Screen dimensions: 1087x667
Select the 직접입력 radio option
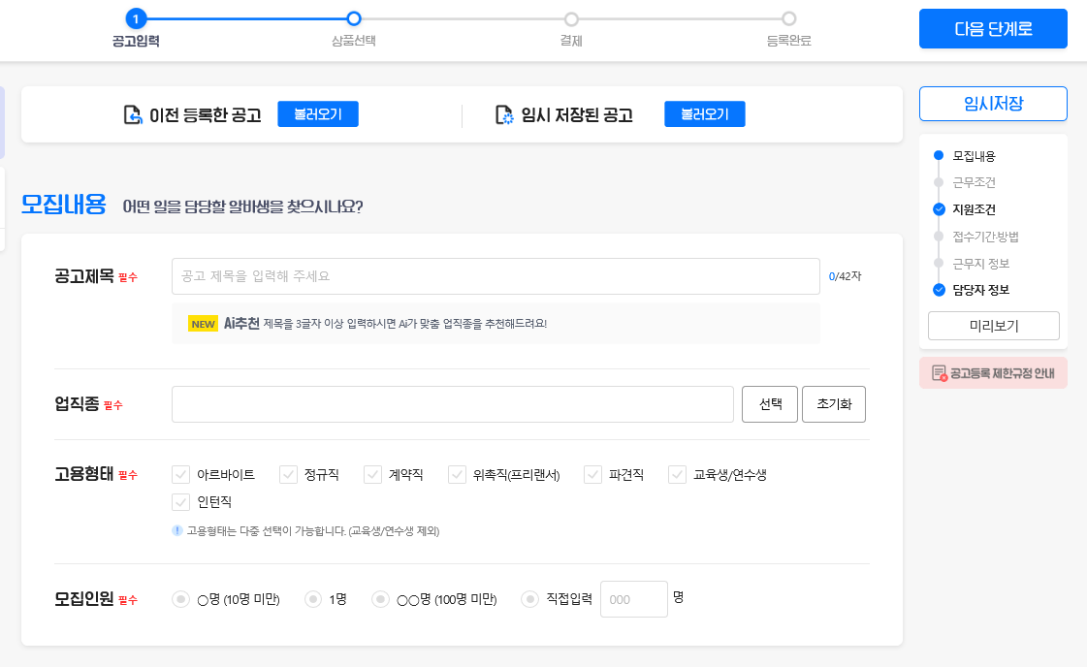[x=529, y=599]
